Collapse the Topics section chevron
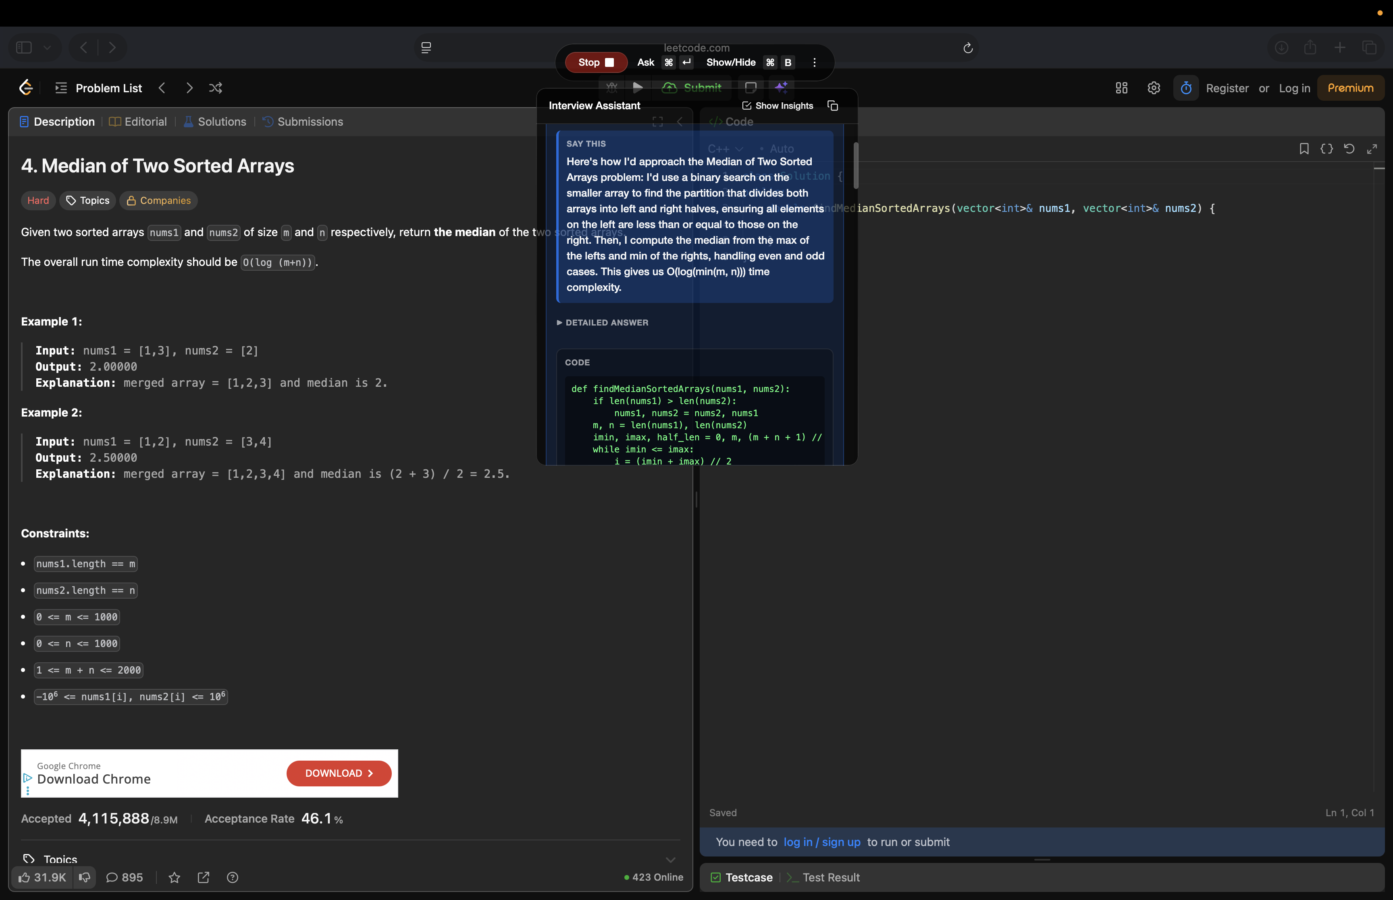This screenshot has width=1393, height=900. [670, 859]
